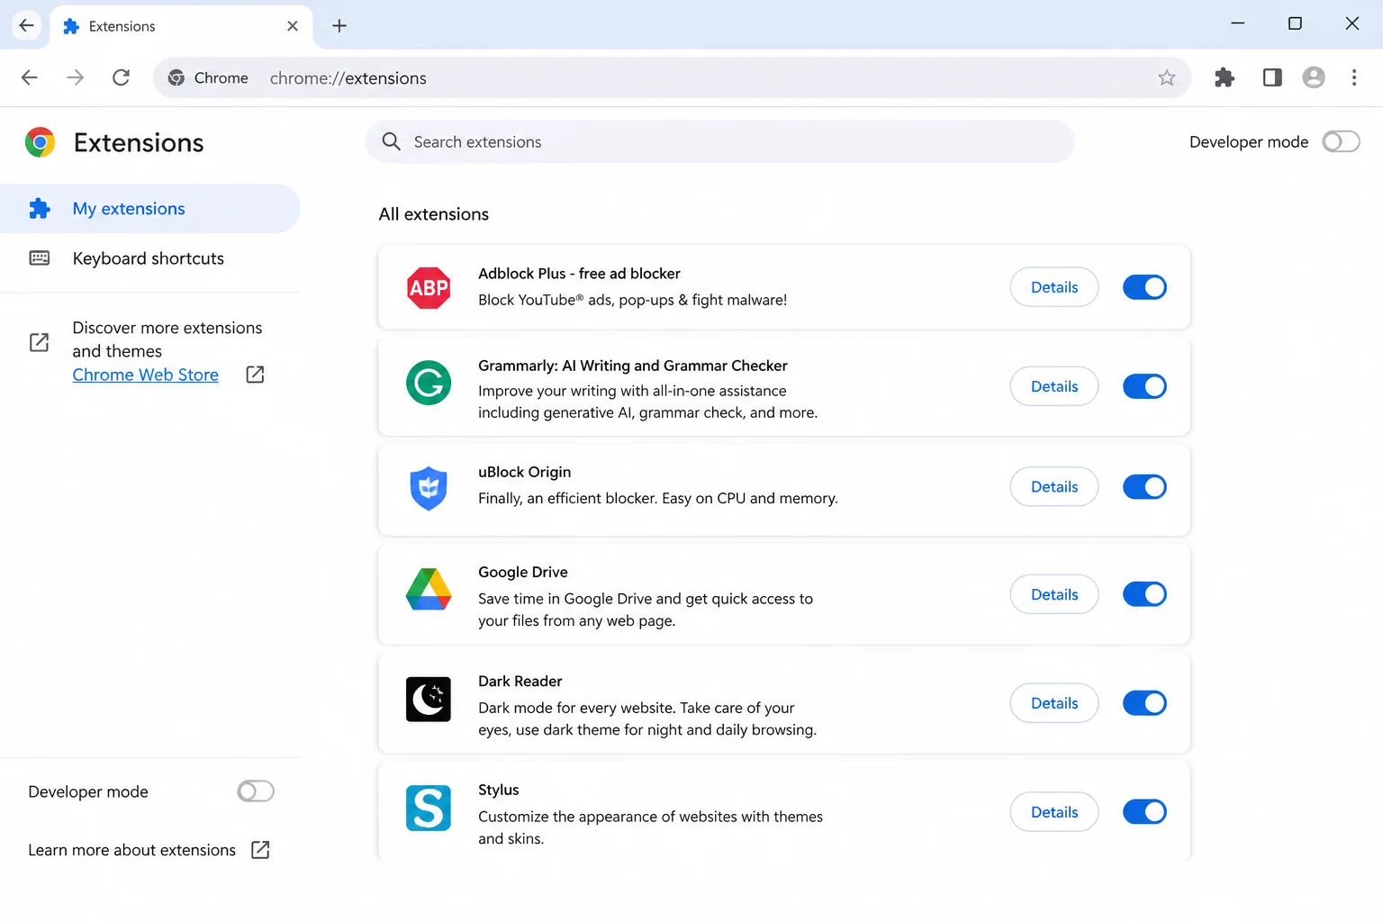This screenshot has width=1383, height=922.
Task: Click the 'Grammarly: AI Writing and Grammar Checker' title
Action: (x=633, y=366)
